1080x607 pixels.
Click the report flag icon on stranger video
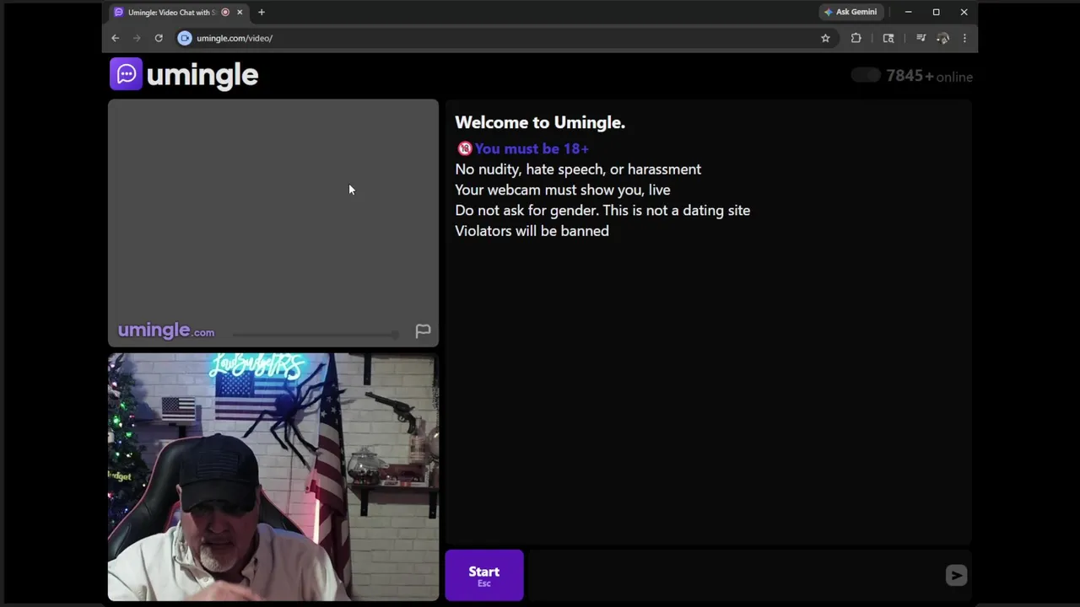click(423, 331)
